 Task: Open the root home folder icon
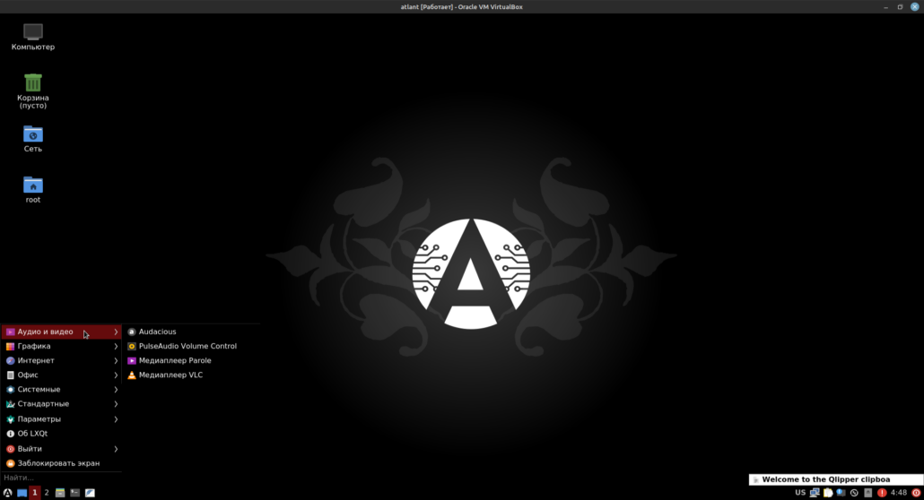tap(33, 185)
